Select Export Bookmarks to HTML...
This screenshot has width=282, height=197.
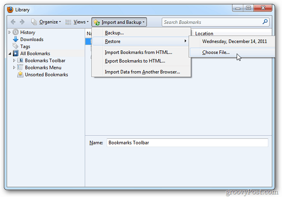[141, 61]
